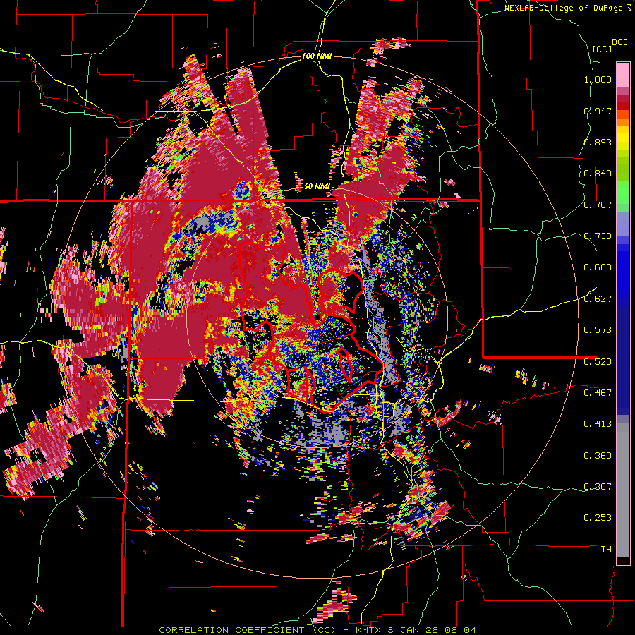The image size is (635, 635).
Task: Click the 8 JAN 26 06:04 timestamp
Action: pos(431,630)
